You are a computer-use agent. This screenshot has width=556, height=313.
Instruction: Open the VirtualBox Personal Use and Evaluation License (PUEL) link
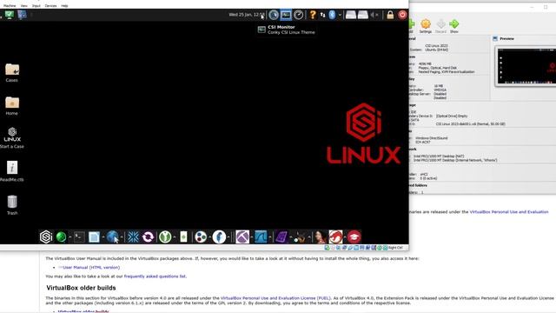[x=275, y=298]
